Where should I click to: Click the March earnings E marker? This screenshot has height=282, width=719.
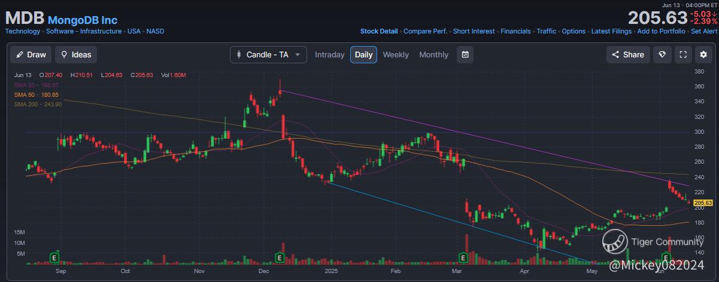point(462,258)
